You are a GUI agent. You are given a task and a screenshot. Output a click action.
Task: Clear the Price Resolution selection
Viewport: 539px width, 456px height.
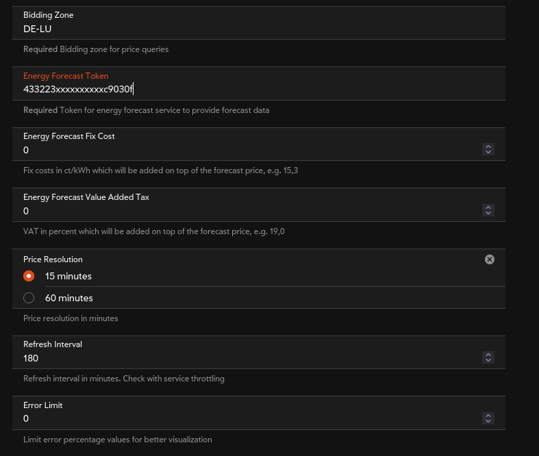pos(489,259)
